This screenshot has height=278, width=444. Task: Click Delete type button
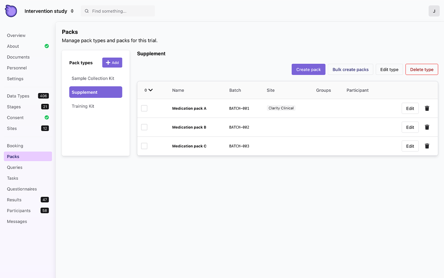[x=421, y=69]
